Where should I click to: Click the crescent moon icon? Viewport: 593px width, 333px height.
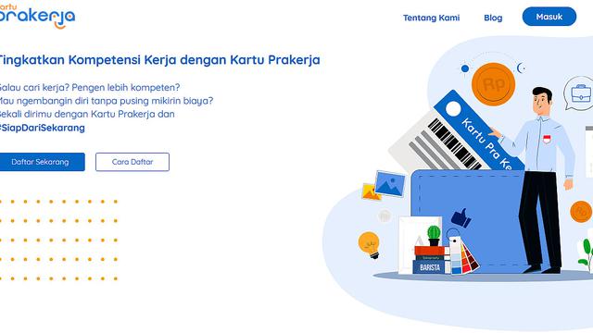point(522,68)
